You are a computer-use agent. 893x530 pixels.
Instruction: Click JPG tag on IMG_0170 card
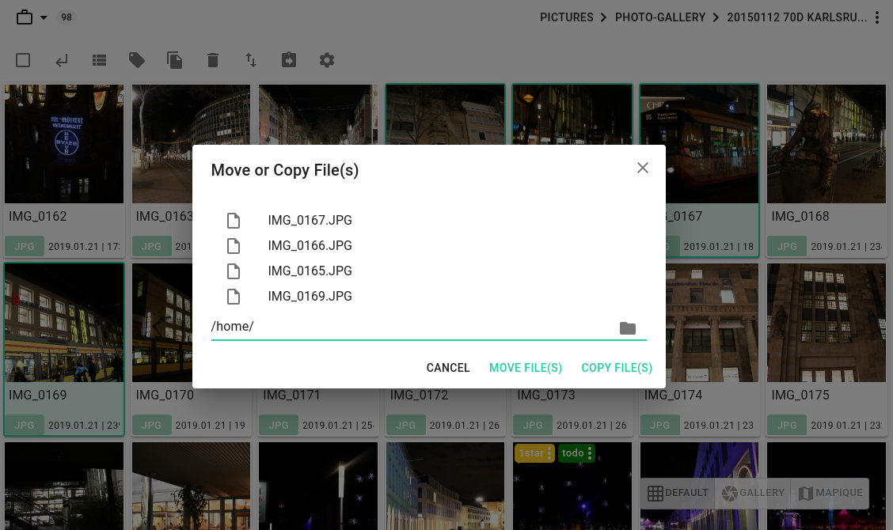click(x=151, y=426)
